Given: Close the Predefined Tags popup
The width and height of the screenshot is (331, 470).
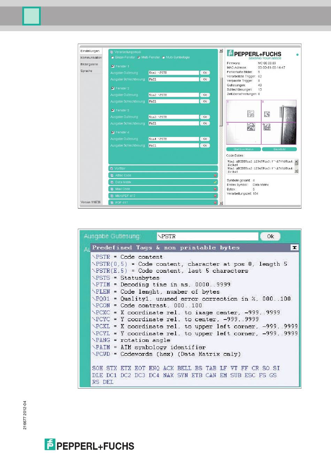Looking at the screenshot, I should [294, 247].
